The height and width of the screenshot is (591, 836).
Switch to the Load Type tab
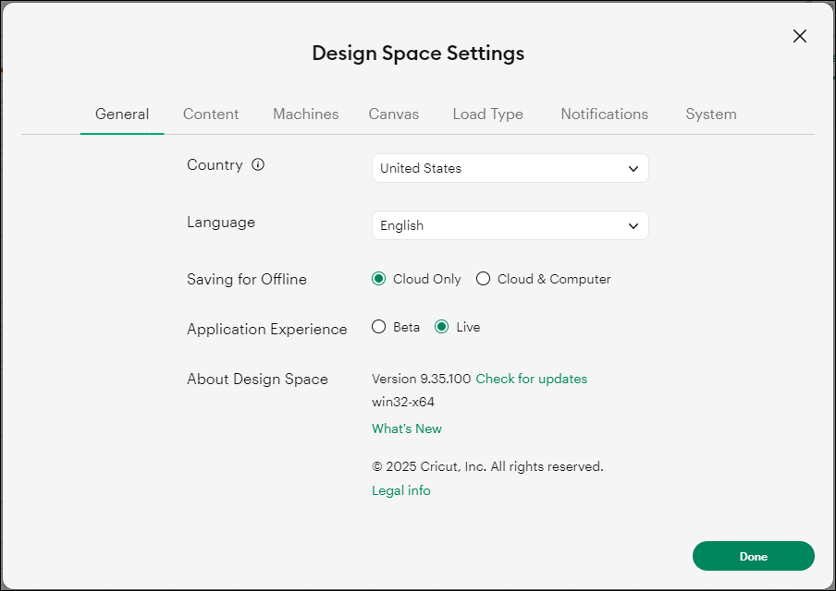pyautogui.click(x=487, y=114)
